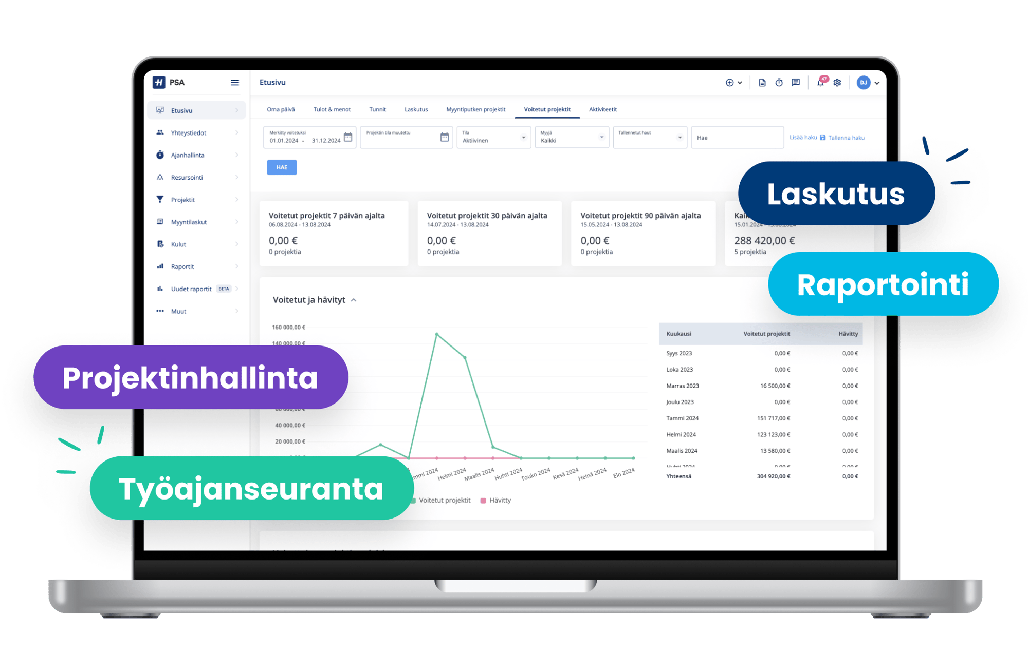Click the plus-circle add icon in header
The width and height of the screenshot is (1028, 672).
pyautogui.click(x=729, y=83)
